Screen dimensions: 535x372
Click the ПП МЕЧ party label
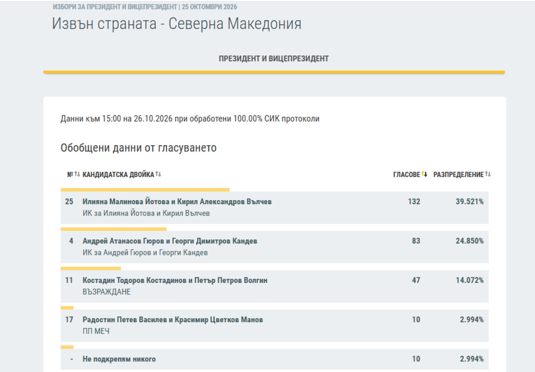coord(96,331)
